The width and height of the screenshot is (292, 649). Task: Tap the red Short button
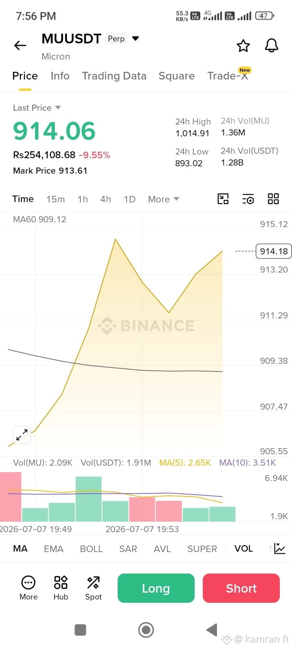tap(241, 588)
